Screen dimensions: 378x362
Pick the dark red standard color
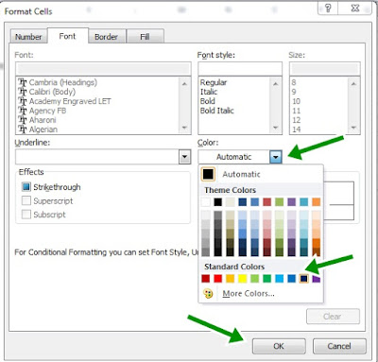(x=206, y=279)
